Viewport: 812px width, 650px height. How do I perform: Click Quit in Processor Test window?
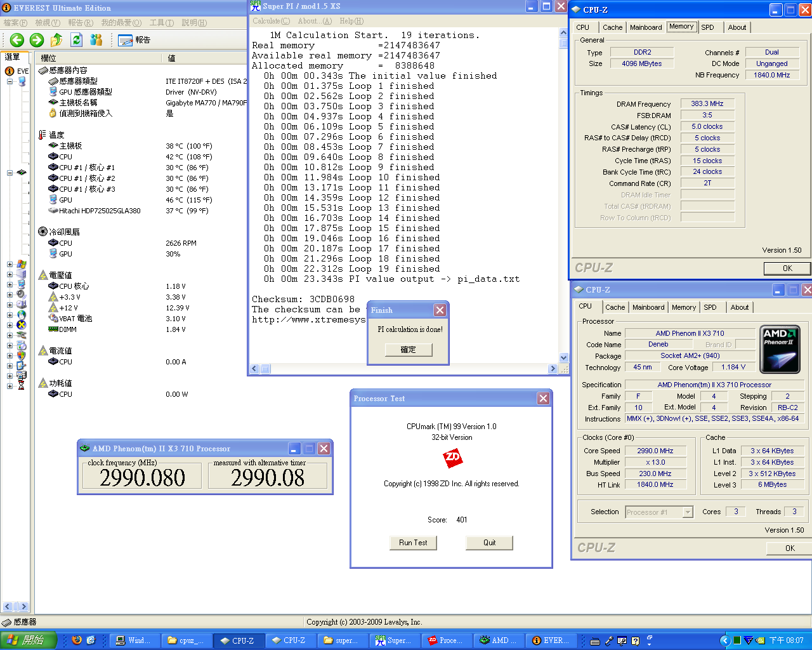click(x=489, y=543)
